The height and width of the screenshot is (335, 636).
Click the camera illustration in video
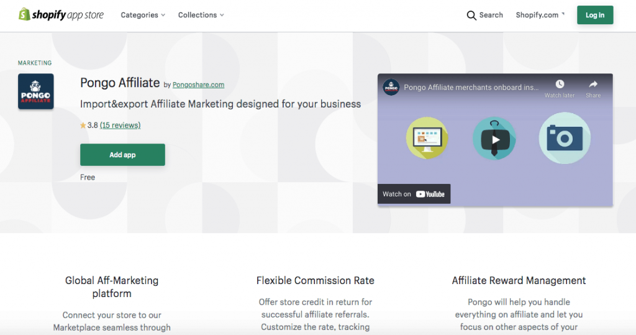click(565, 138)
